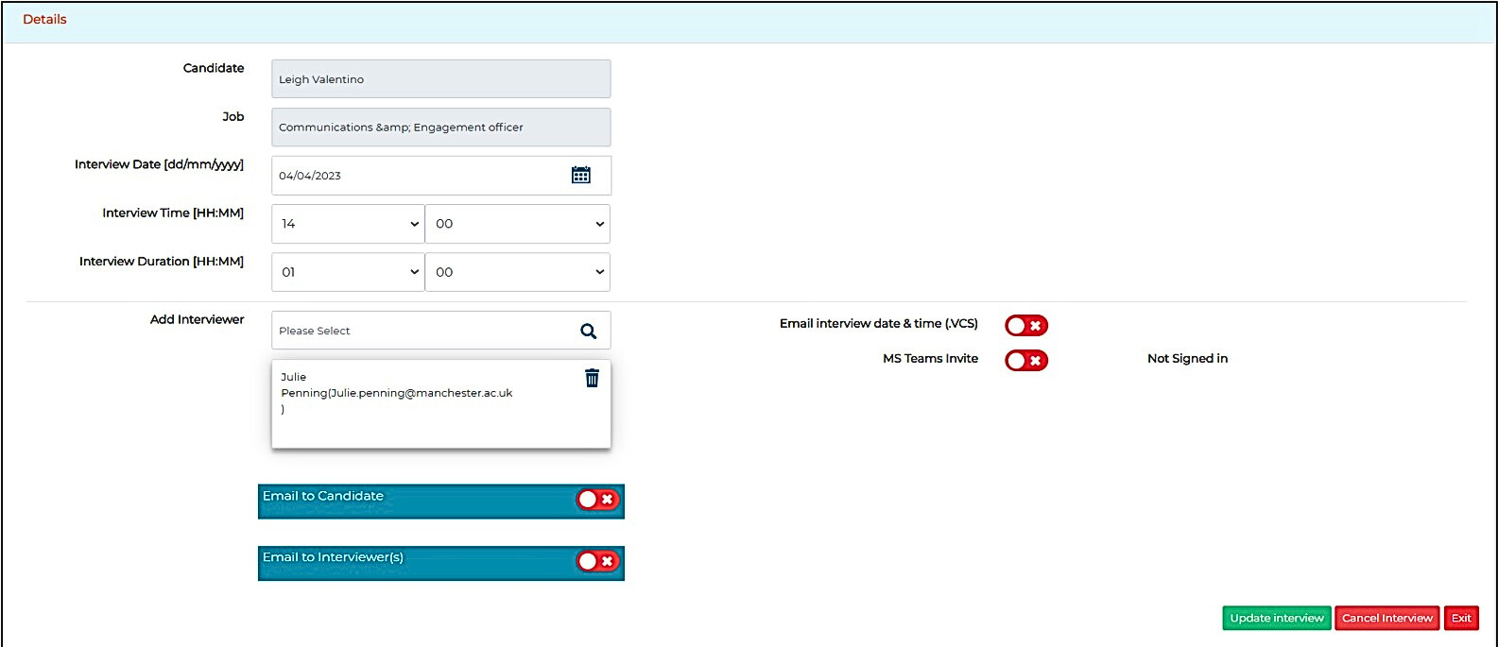Click the interviewer search magnifier icon
The width and height of the screenshot is (1498, 647).
[588, 331]
